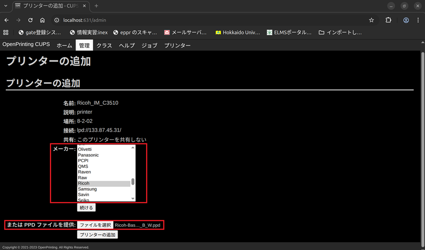Click the 続ける button
425x250 pixels.
(86, 207)
